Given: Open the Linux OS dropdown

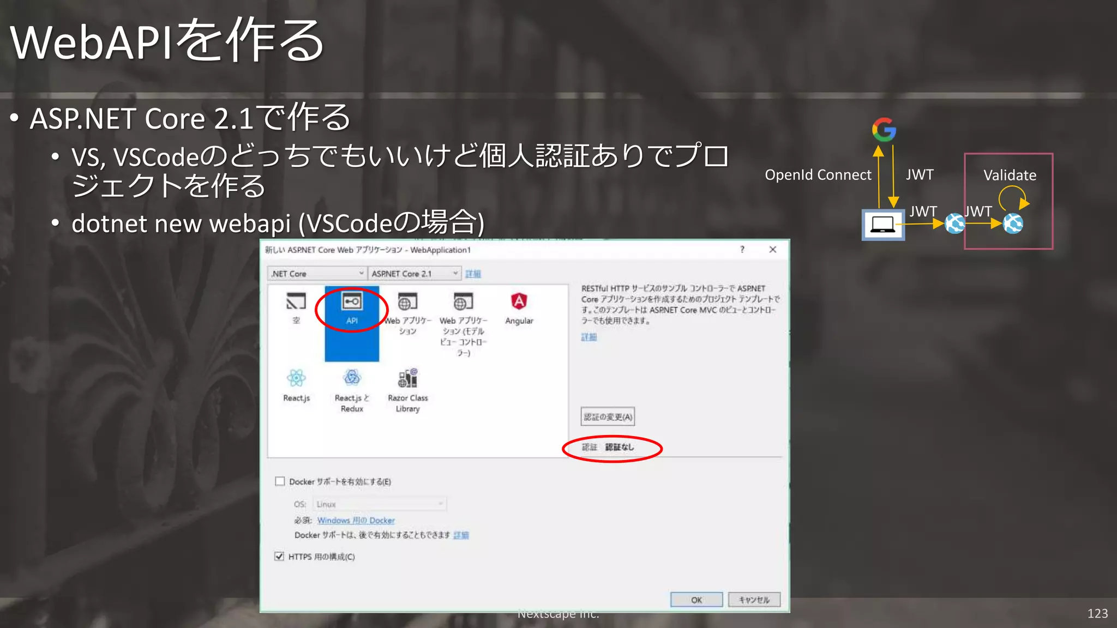Looking at the screenshot, I should (x=380, y=504).
